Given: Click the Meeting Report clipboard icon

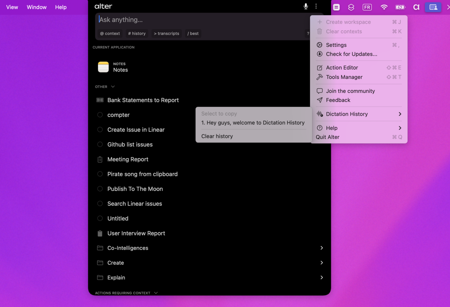Looking at the screenshot, I should (x=100, y=159).
